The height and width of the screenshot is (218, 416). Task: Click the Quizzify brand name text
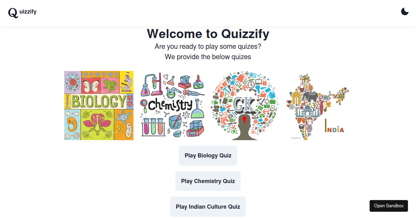27,12
